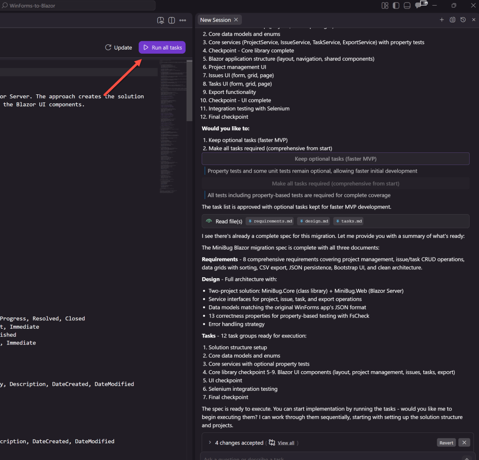
Task: Start a new chat session with plus icon
Action: tap(442, 20)
